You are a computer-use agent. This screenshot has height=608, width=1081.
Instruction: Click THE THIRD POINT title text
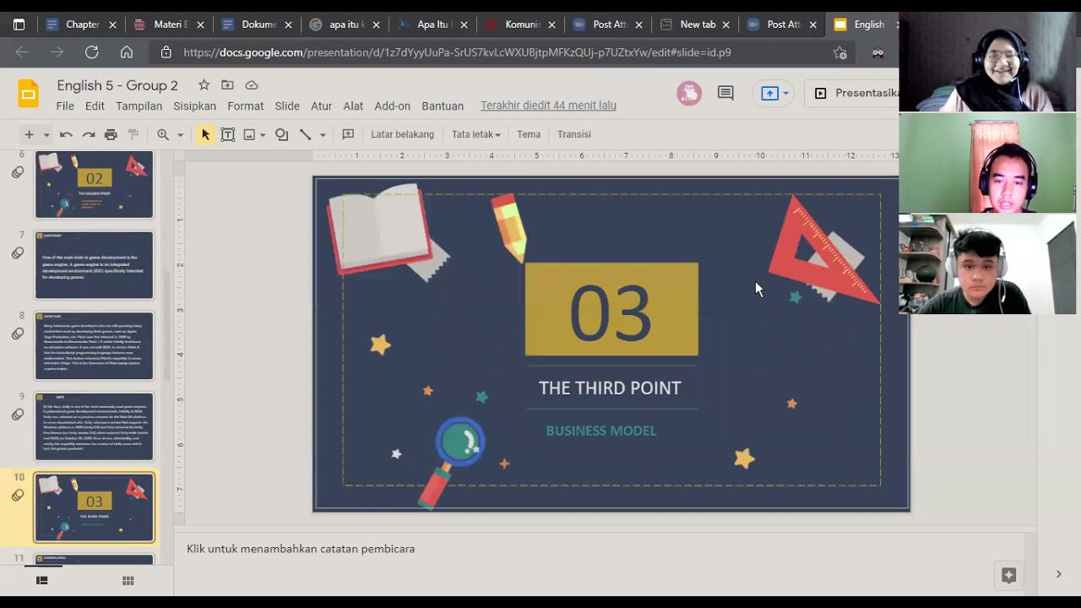pos(610,388)
